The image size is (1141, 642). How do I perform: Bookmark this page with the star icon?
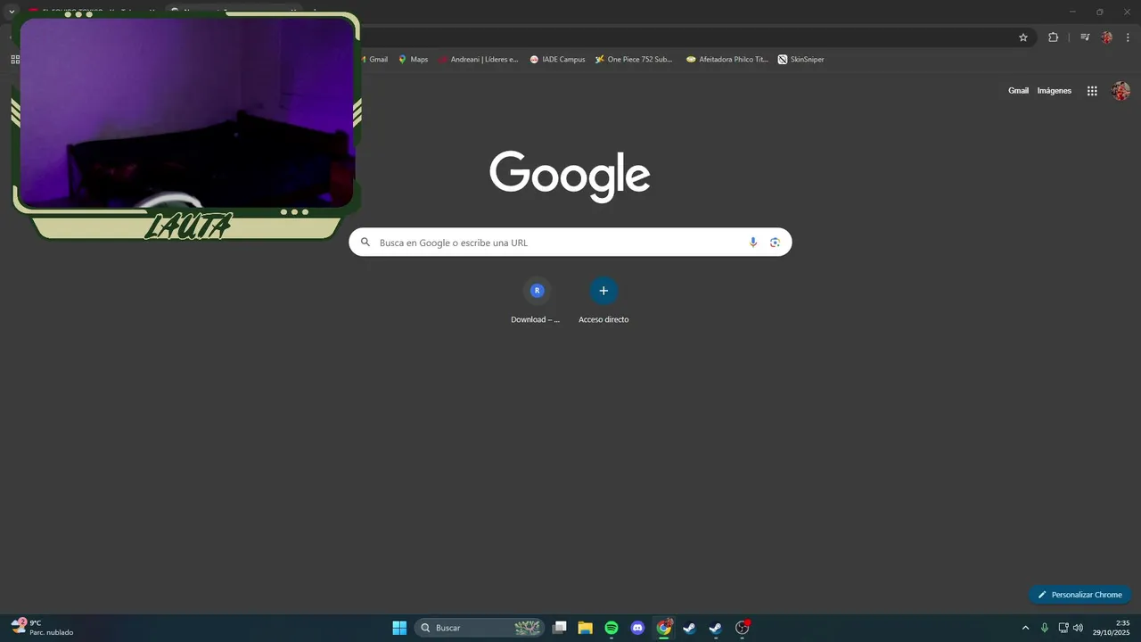click(x=1023, y=37)
